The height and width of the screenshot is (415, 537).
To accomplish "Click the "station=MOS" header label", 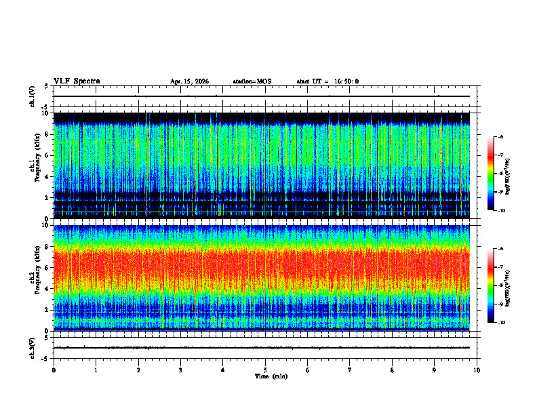I will [252, 81].
